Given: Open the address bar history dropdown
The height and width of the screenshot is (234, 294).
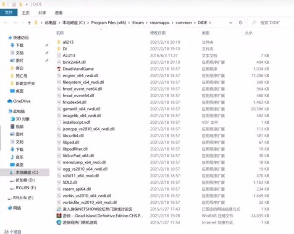Looking at the screenshot, I should pyautogui.click(x=231, y=23).
